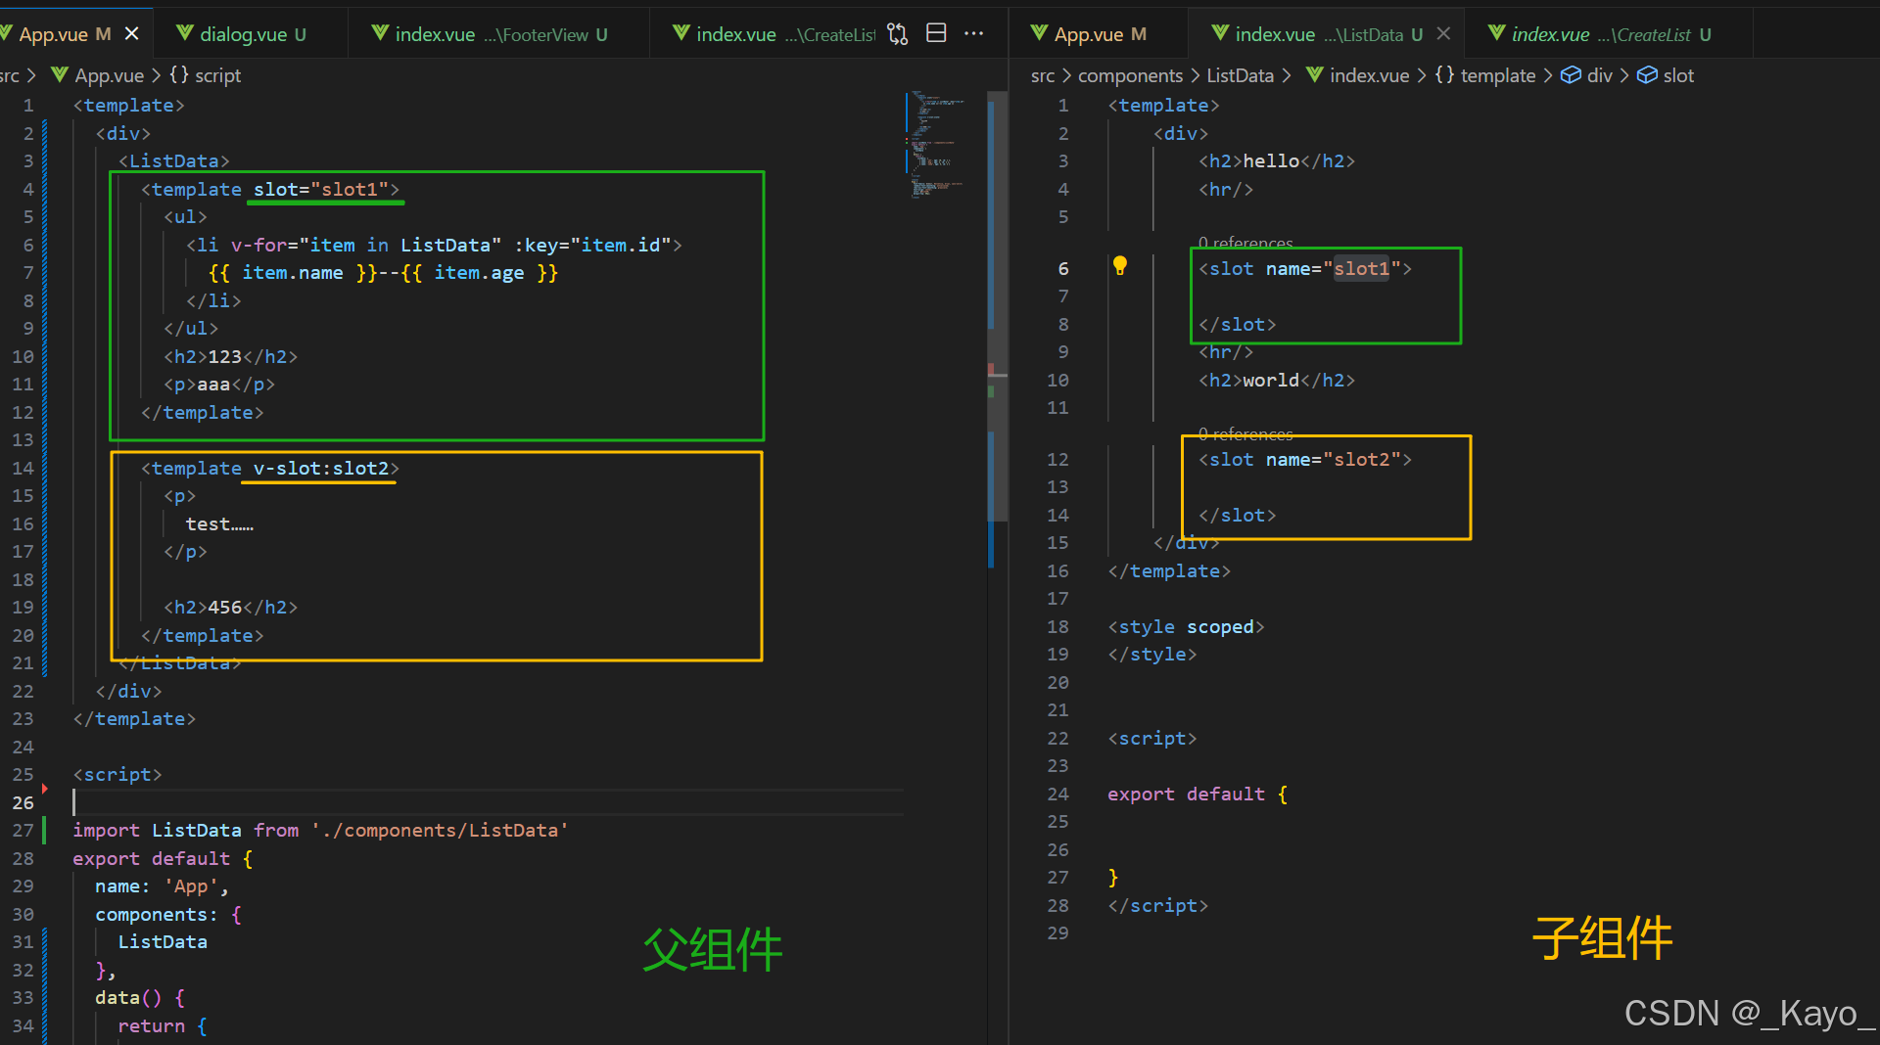This screenshot has width=1880, height=1045.
Task: Click index.vue in right breadcrumb
Action: coord(1369,75)
